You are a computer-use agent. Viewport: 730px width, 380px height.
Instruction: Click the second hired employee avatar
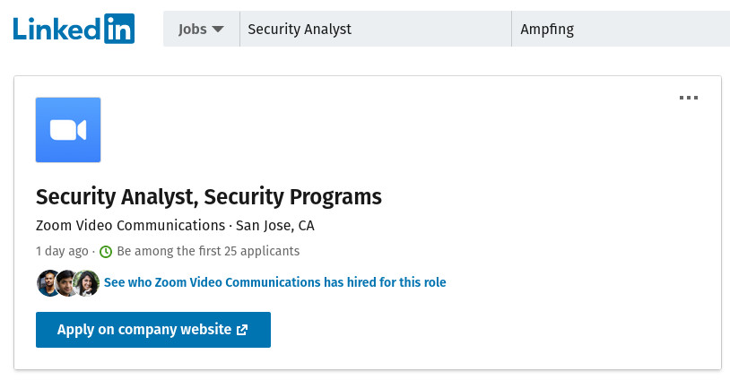[66, 283]
